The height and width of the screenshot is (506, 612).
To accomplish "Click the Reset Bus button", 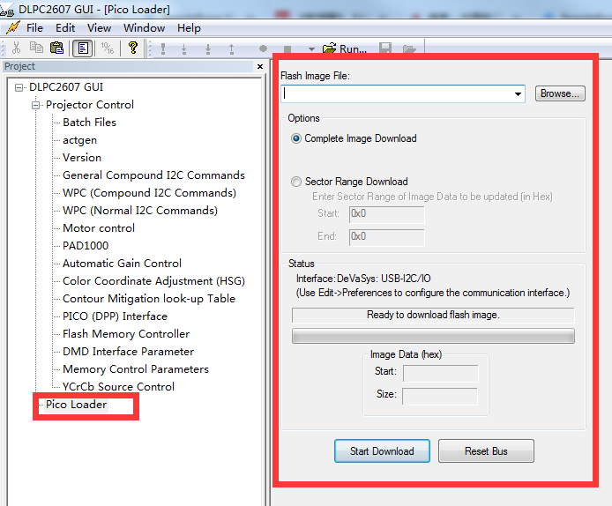I will click(486, 451).
